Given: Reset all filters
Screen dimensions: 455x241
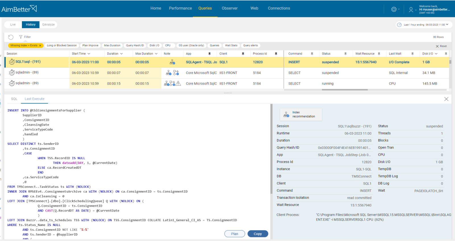Looking at the screenshot, I should [441, 46].
